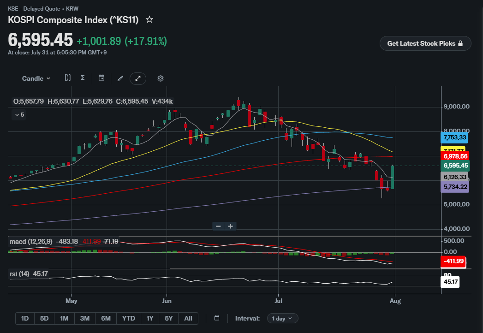Select the YTD range

click(128, 319)
